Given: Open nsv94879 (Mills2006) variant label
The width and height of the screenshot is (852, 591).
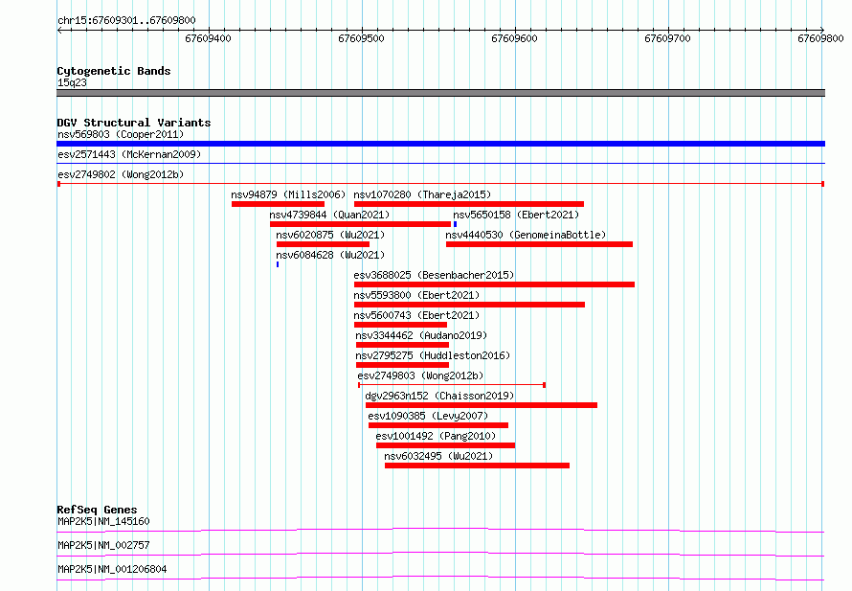Looking at the screenshot, I should pyautogui.click(x=288, y=194).
